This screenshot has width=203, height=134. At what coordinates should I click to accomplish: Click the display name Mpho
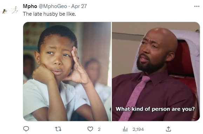tap(30, 6)
